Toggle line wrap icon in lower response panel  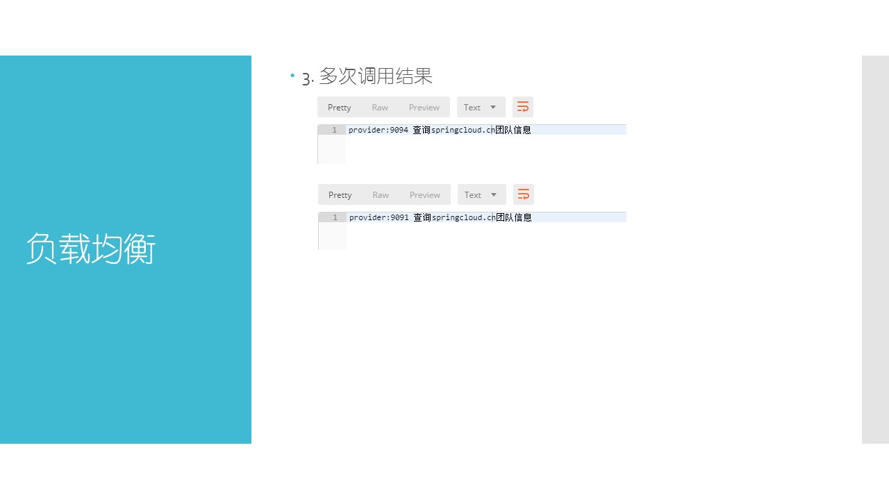click(524, 194)
